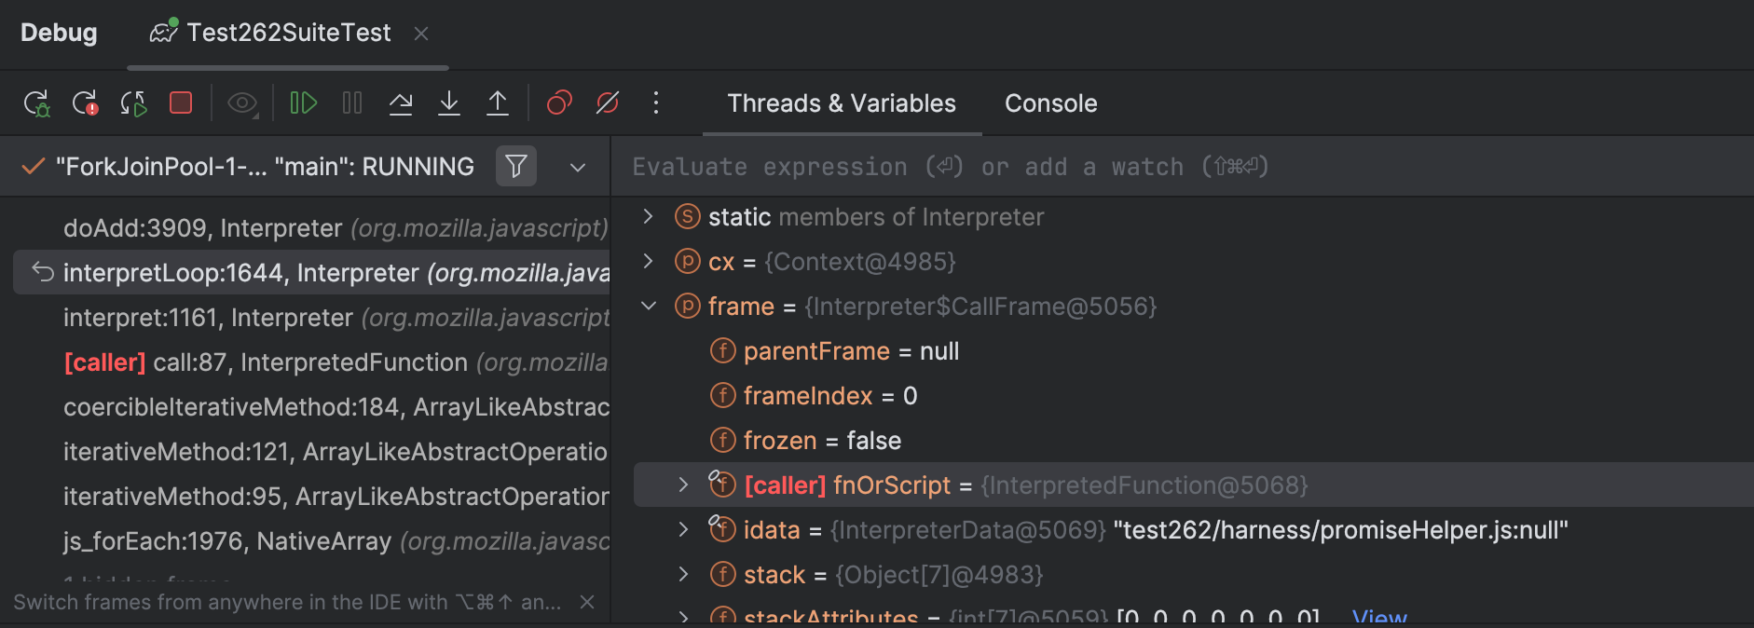Click the Rerun debug session icon
The height and width of the screenshot is (628, 1754).
[x=36, y=102]
